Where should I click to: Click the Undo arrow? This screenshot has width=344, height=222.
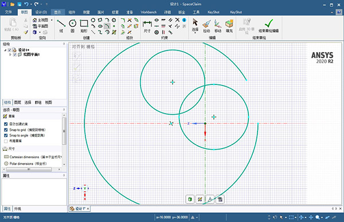26,4
